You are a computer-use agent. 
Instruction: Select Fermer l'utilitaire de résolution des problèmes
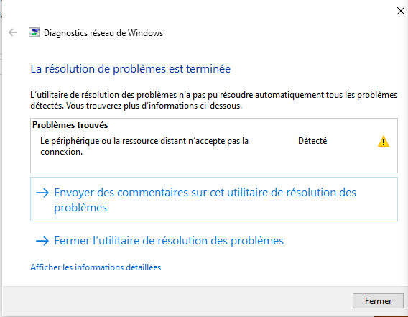(169, 241)
